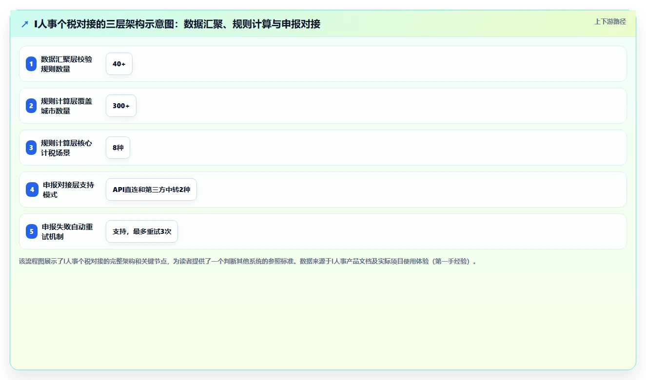
Task: Click the 规则计算层覆盖城市数量 label
Action: tap(67, 106)
